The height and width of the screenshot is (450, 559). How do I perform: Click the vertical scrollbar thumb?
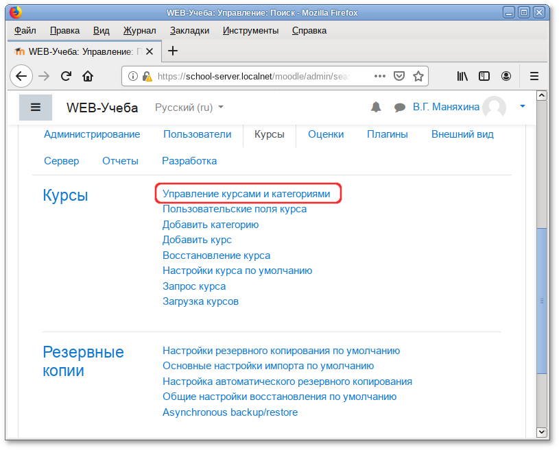point(542,301)
